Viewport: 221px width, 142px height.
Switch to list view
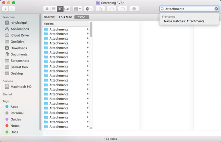pos(53,9)
